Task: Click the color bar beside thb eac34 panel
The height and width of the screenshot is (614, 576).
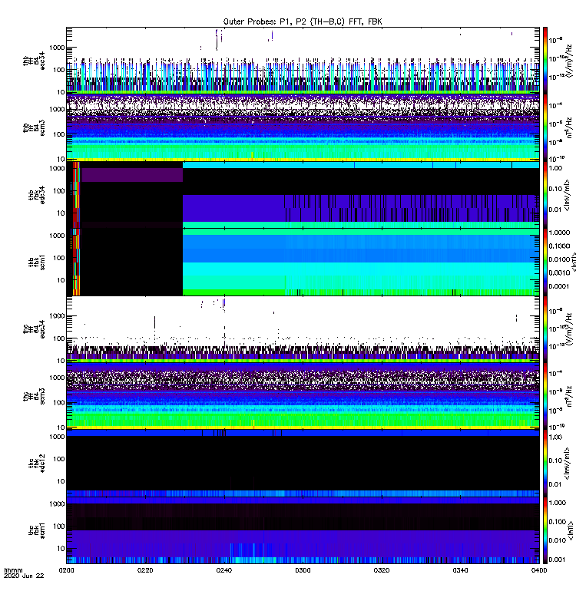Action: 545,61
